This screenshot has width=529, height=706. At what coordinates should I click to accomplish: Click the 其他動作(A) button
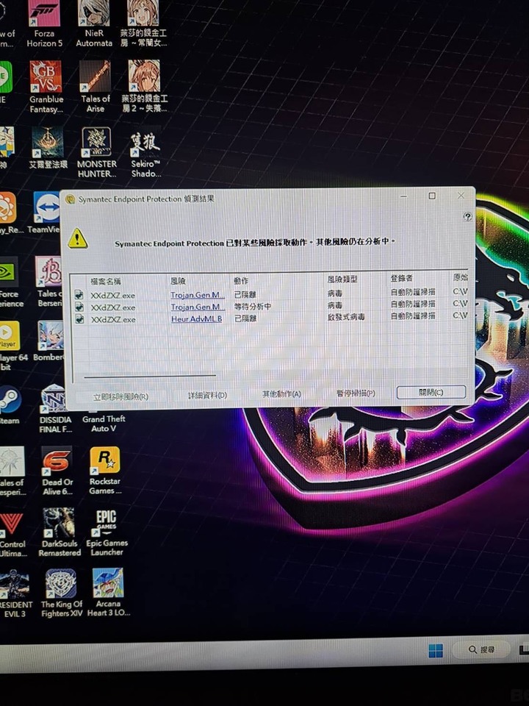[x=281, y=394]
